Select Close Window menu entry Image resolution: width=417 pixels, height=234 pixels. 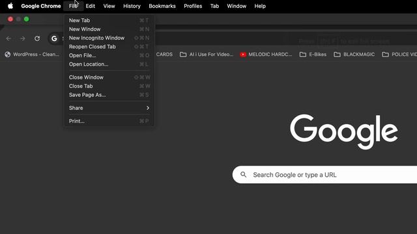(x=109, y=77)
